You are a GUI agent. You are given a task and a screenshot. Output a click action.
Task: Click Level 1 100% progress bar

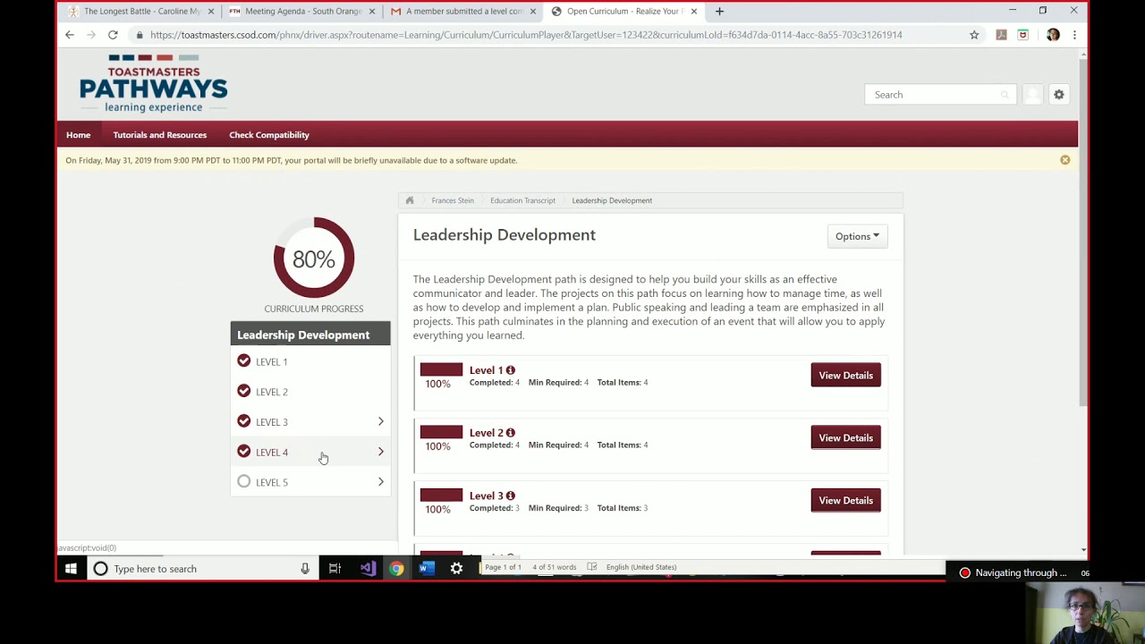441,369
